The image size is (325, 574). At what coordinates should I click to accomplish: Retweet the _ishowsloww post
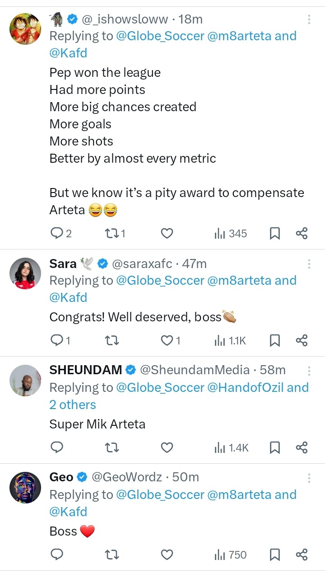coord(111,233)
